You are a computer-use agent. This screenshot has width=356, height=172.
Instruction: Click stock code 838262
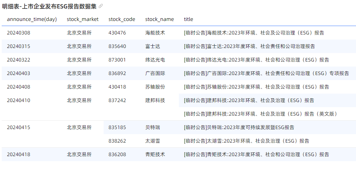pos(117,141)
